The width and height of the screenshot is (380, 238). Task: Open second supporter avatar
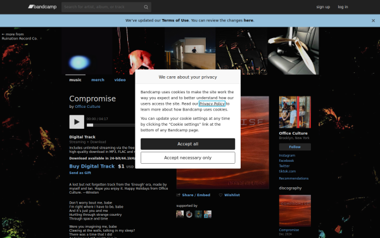(189, 215)
